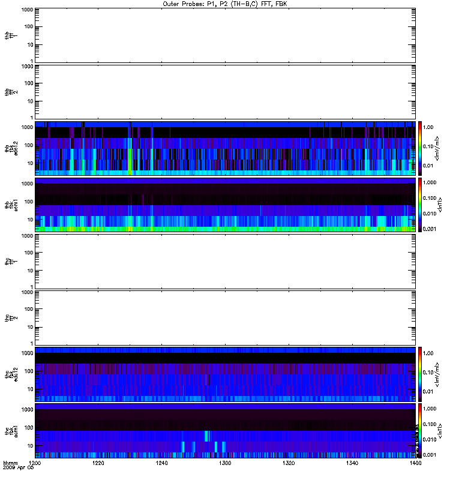Click the 1300 time axis label

pyautogui.click(x=225, y=463)
